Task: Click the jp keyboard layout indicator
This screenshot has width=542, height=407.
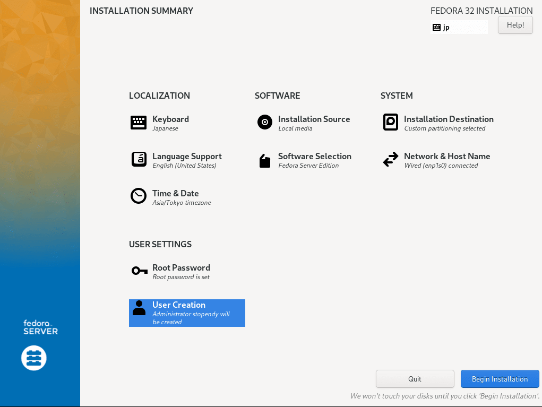Action: [459, 27]
